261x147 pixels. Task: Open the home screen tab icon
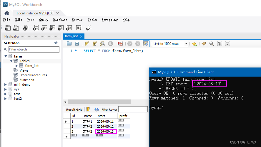point(7,13)
